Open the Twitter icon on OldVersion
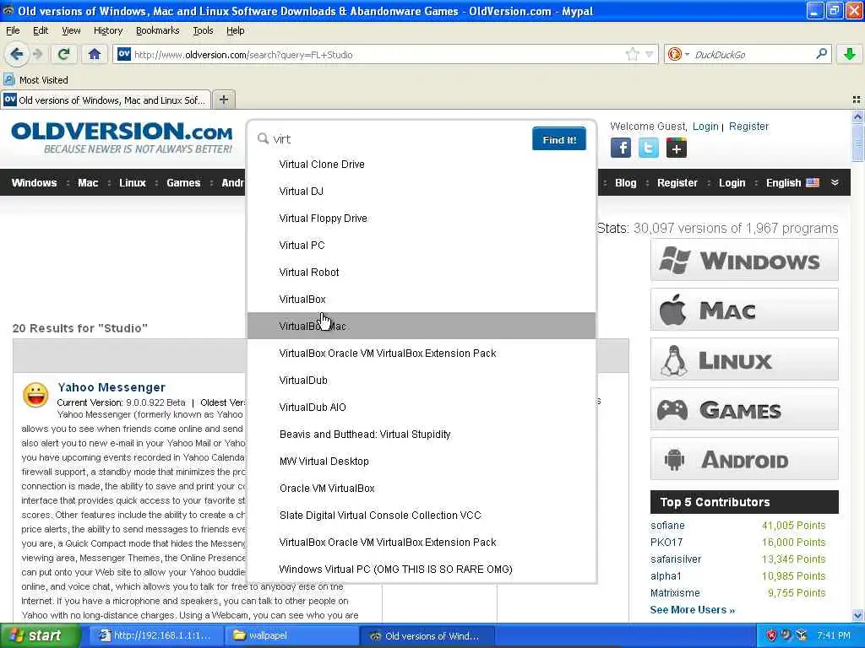The image size is (865, 648). (x=648, y=148)
